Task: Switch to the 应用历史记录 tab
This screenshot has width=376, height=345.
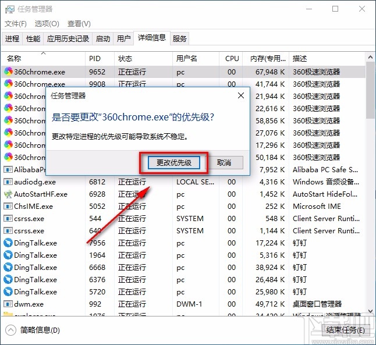Action: (x=68, y=38)
